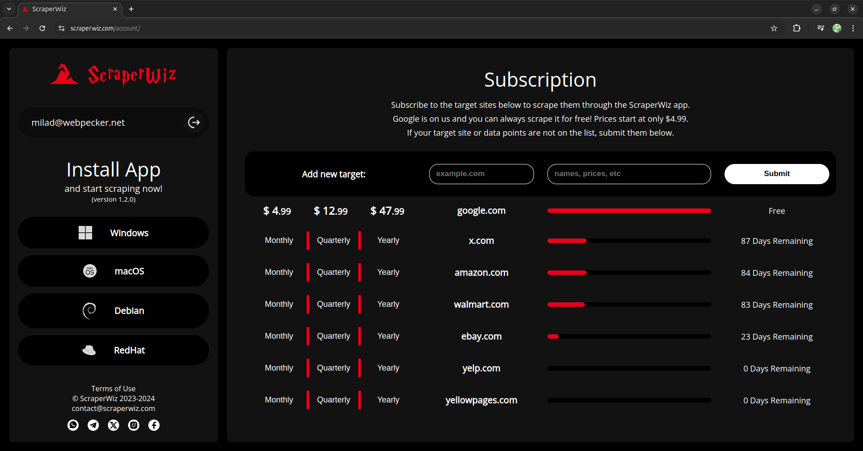Download the Windows app
Screen dimensions: 863x451
pos(113,233)
